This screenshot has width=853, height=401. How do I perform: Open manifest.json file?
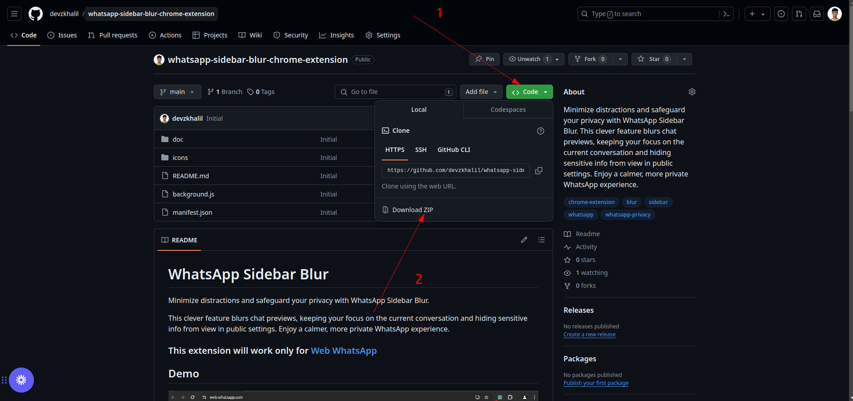coord(192,213)
